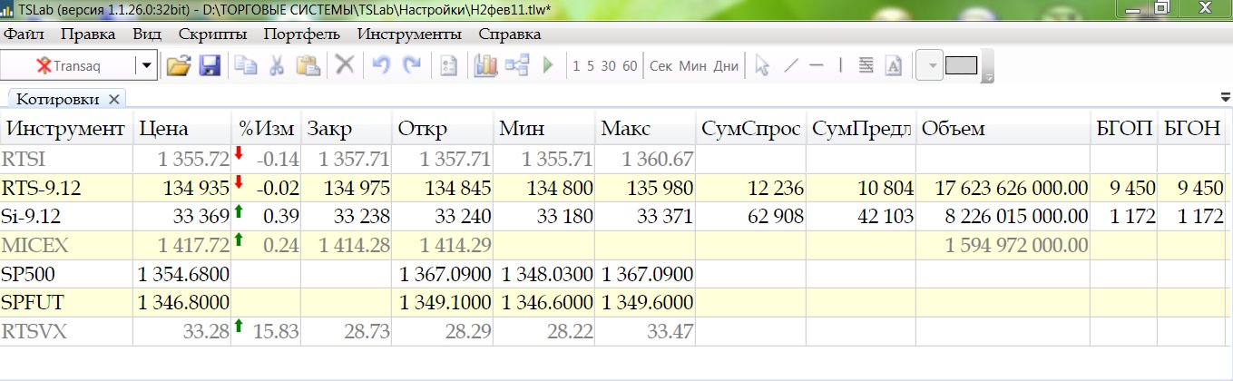Click the Объем column header
The height and width of the screenshot is (381, 1233).
[1003, 129]
